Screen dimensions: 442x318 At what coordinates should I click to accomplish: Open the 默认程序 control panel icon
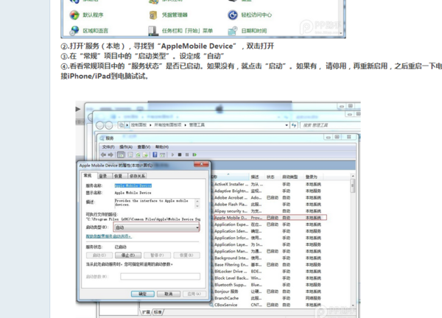coord(74,15)
